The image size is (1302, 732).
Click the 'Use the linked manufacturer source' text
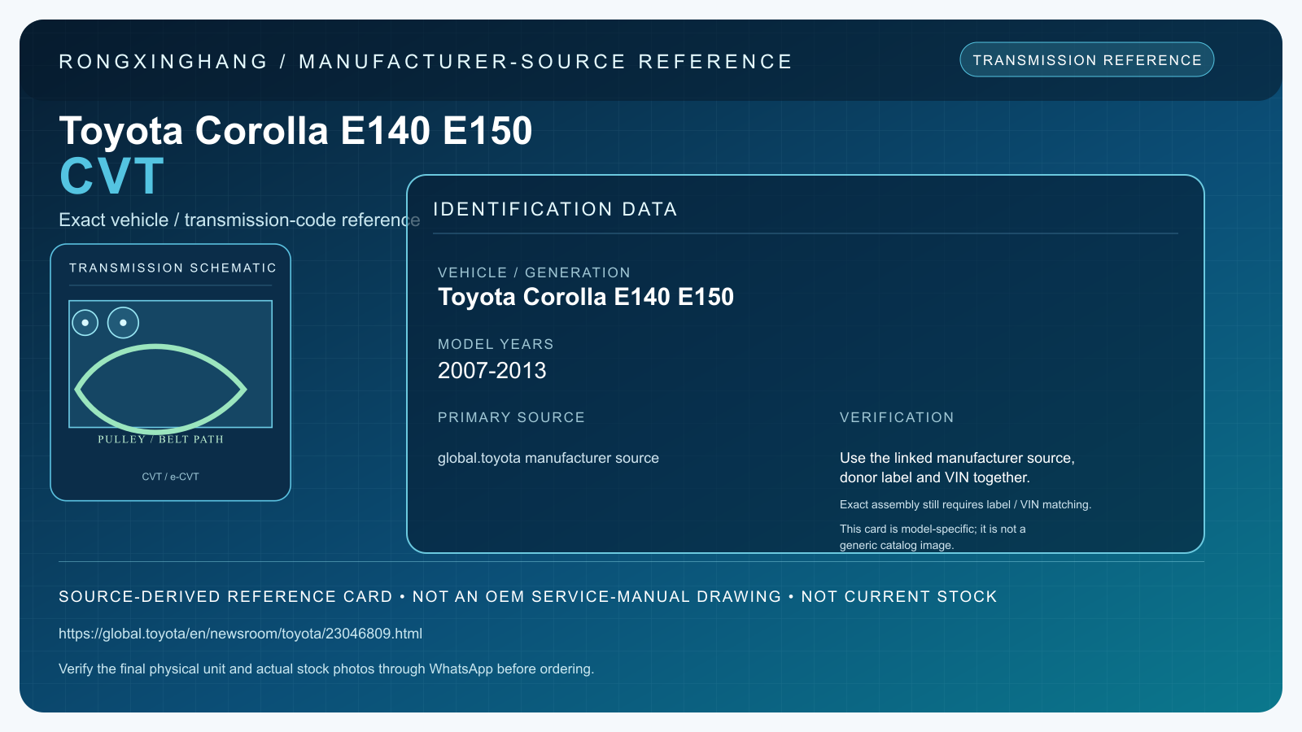[957, 468]
